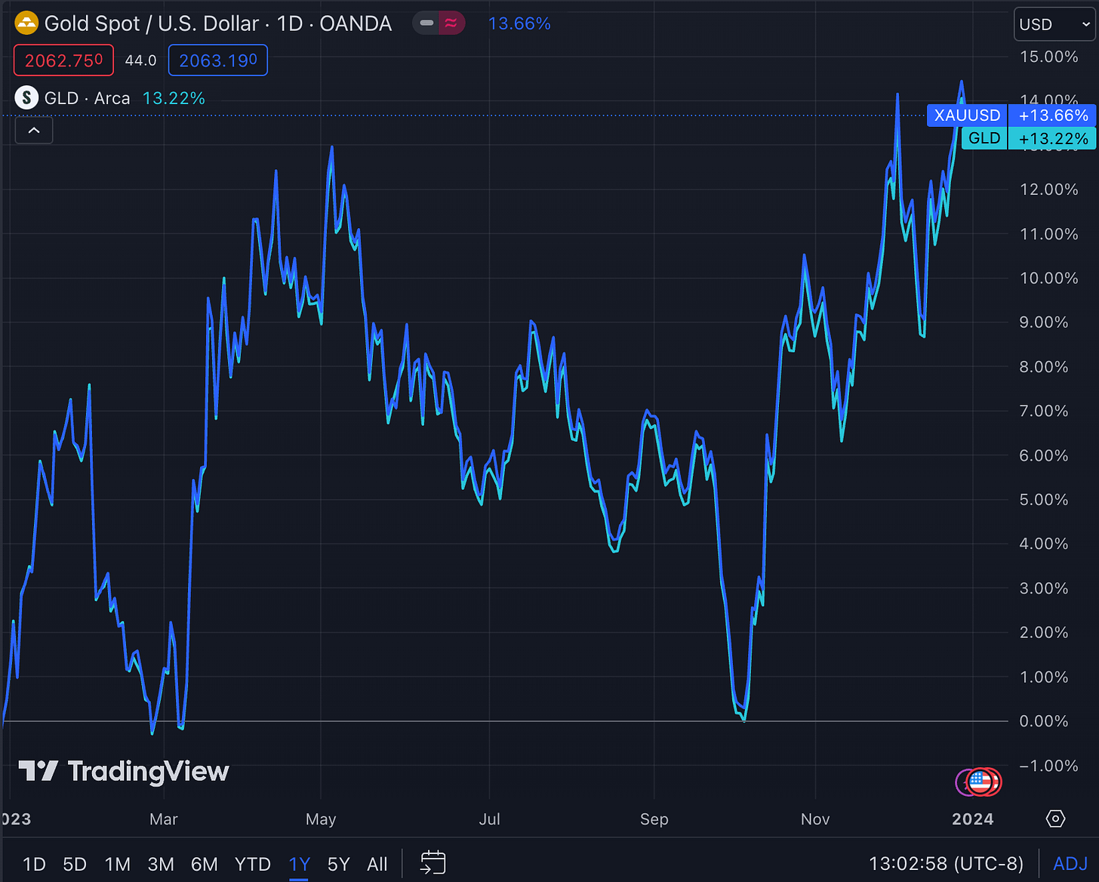Click the GLD price scale label
This screenshot has width=1099, height=882.
click(x=984, y=138)
